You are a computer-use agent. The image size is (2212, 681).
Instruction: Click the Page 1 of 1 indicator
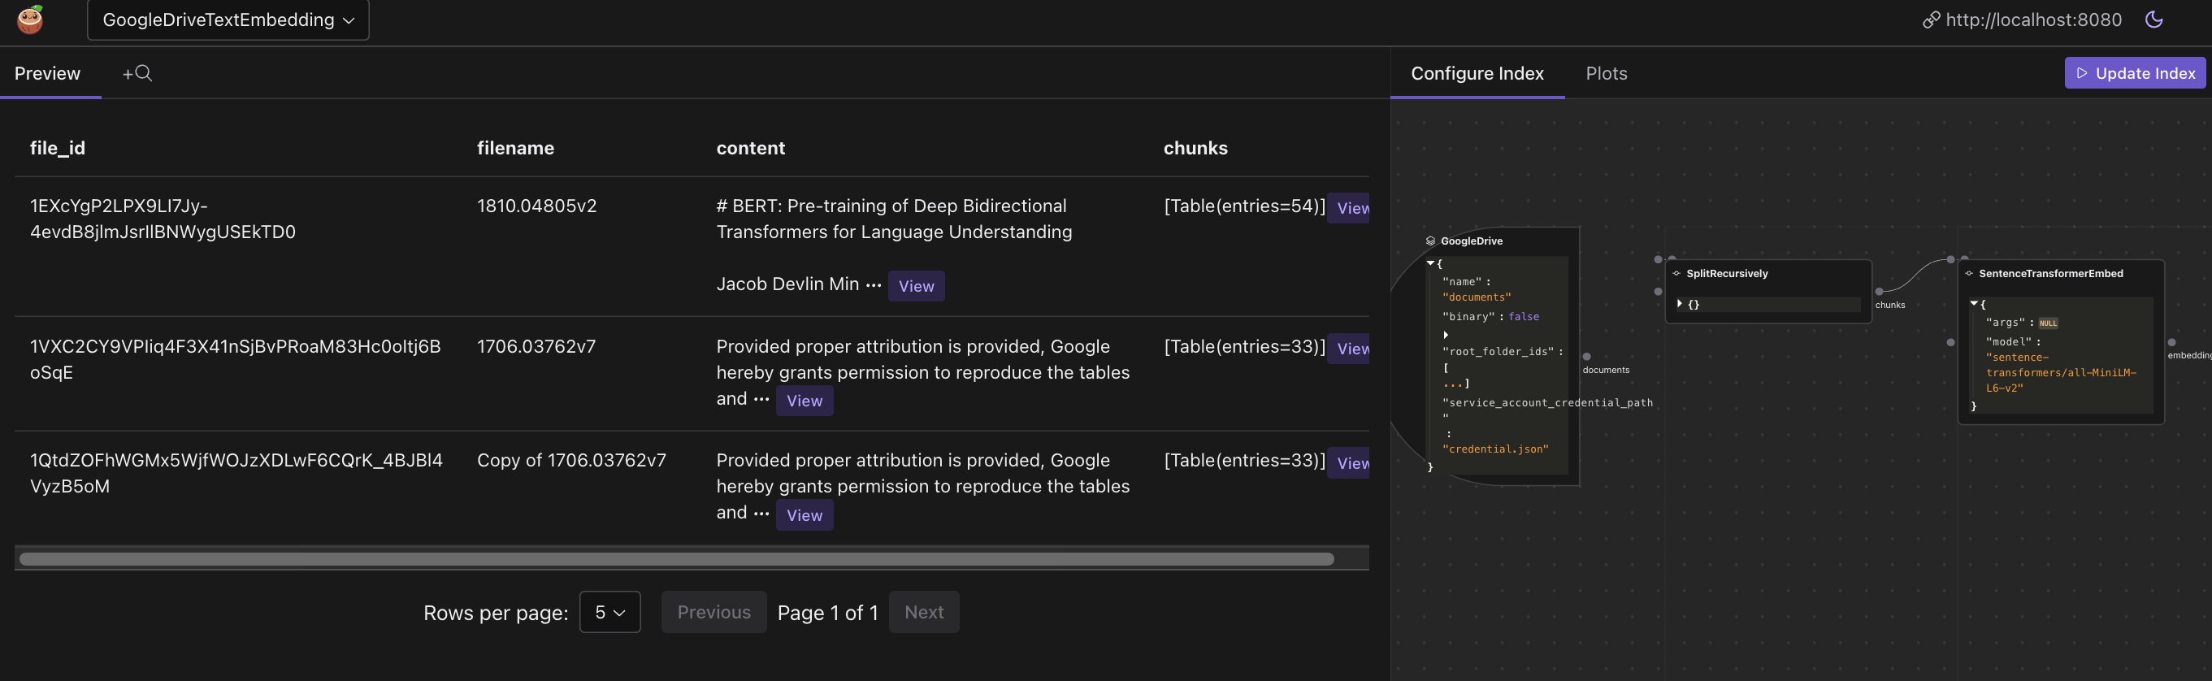click(x=828, y=614)
